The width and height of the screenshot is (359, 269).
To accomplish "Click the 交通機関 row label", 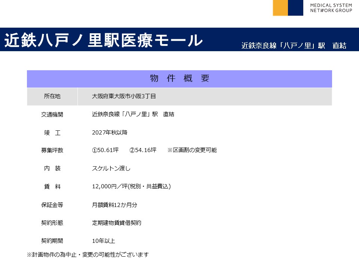I will point(52,114).
